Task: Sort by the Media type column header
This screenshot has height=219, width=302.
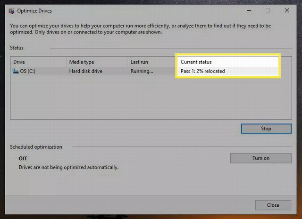Action: pos(97,62)
